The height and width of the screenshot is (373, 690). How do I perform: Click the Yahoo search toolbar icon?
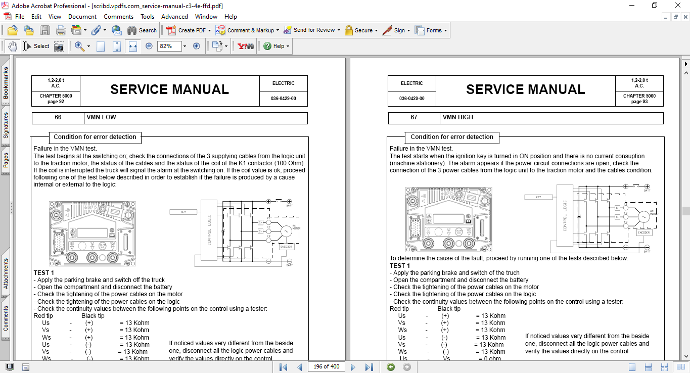(x=246, y=46)
